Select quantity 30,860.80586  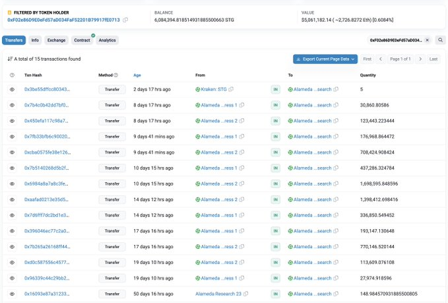[374, 105]
